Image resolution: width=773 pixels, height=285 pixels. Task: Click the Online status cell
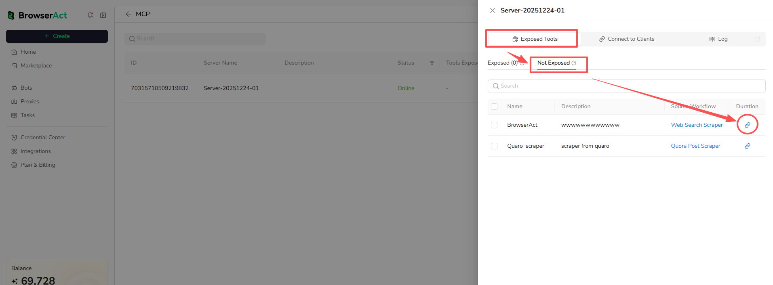pos(406,88)
